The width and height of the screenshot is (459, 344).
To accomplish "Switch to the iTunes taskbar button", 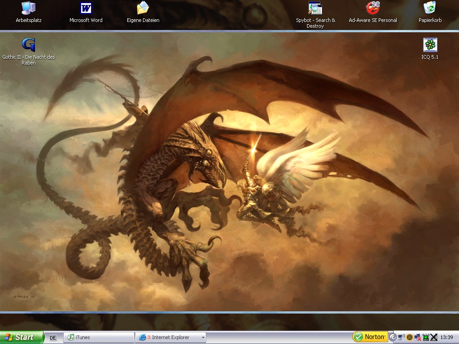I will (x=99, y=337).
